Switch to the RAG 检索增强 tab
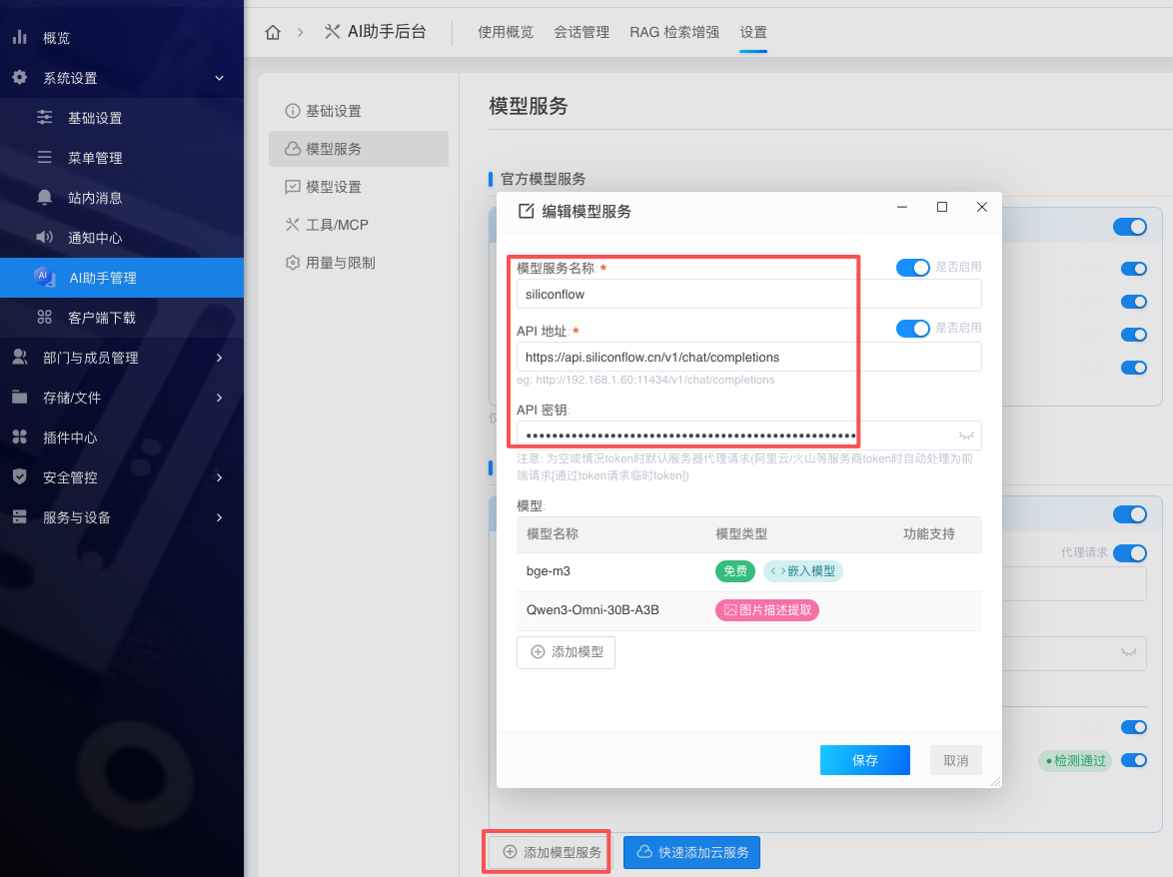This screenshot has height=877, width=1173. pos(673,32)
